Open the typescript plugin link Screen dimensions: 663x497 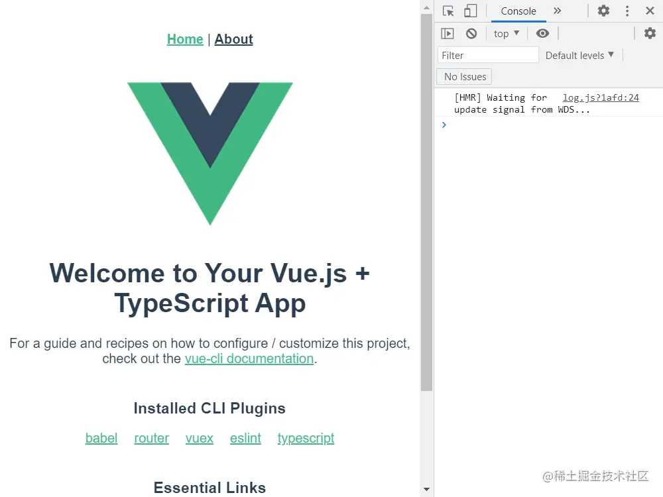click(306, 438)
